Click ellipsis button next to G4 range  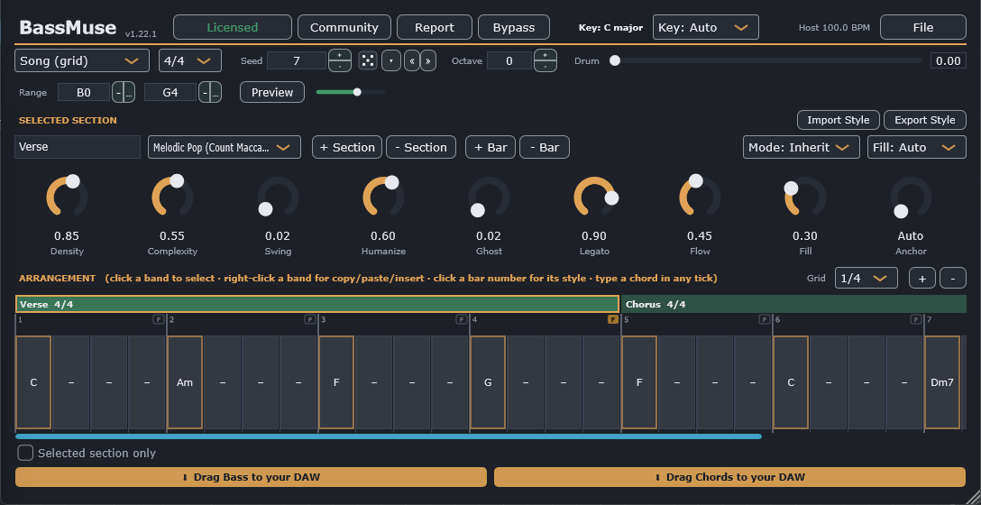click(215, 93)
